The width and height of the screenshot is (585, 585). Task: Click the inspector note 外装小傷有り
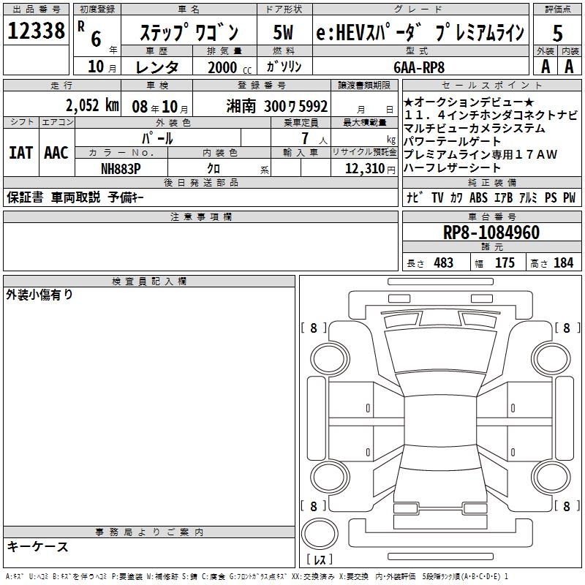tap(39, 295)
